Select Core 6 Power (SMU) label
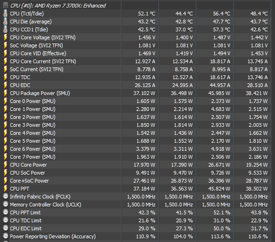275x242 pixels. tap(33, 149)
